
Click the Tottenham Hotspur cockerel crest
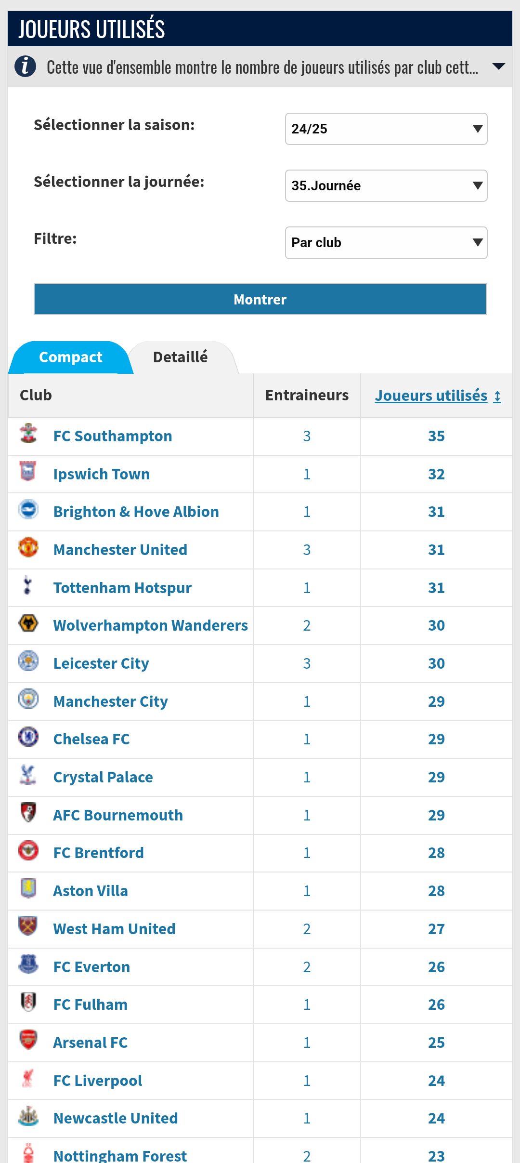coord(28,585)
